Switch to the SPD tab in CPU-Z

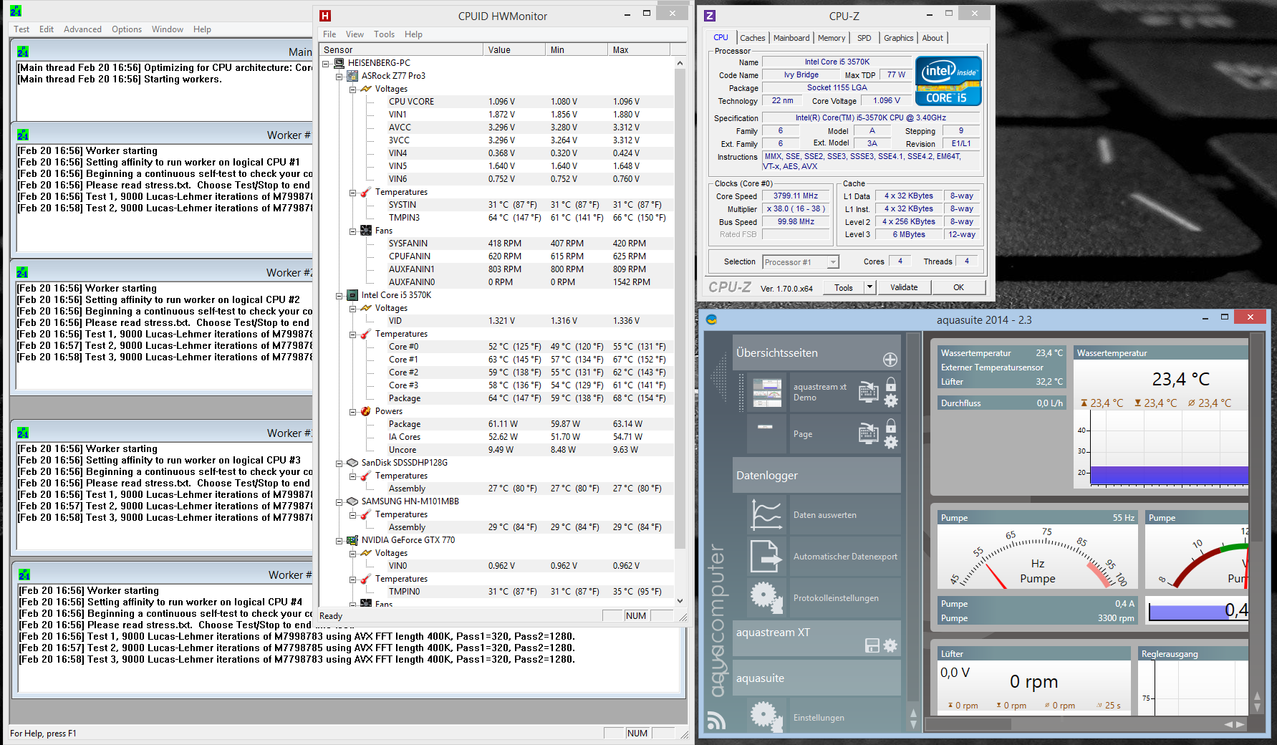(x=864, y=38)
